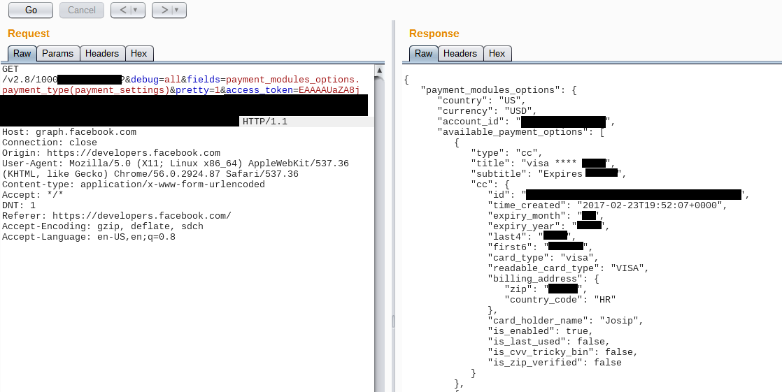Viewport: 782px width, 392px height.
Task: Click "payment_modules_options" key in response
Action: 490,90
